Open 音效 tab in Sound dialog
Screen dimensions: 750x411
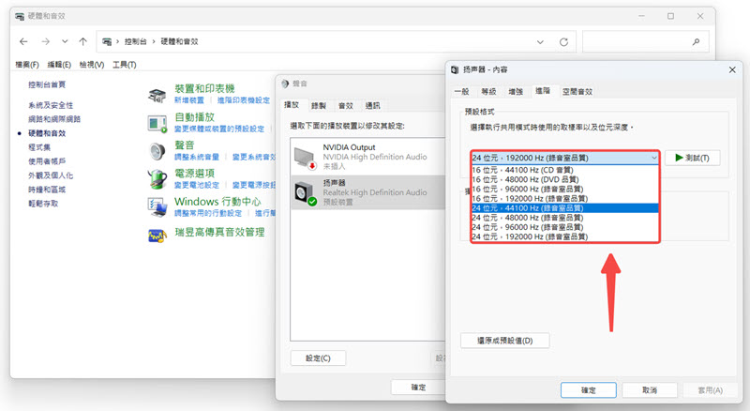pos(345,105)
